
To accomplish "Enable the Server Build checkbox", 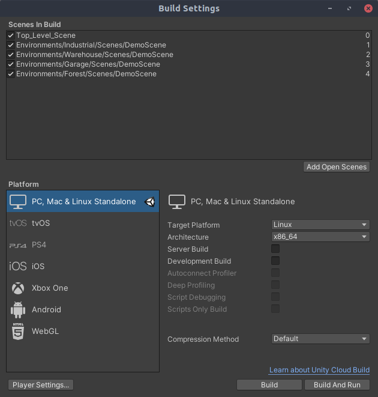I will click(x=275, y=249).
